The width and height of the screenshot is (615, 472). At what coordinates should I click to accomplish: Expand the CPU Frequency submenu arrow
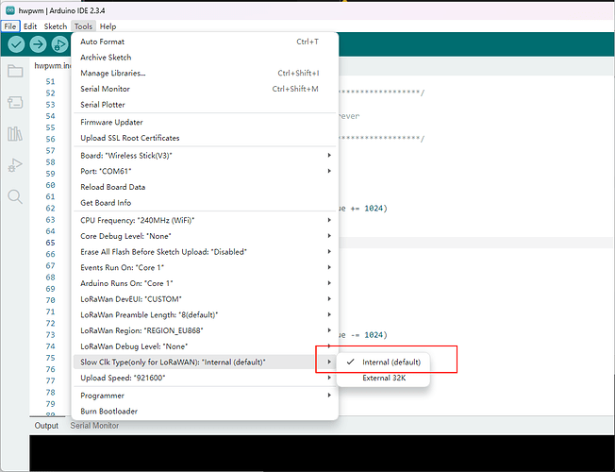329,220
